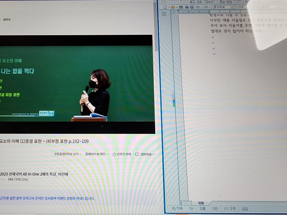
Task: Click the lecture video player area
Action: 77,84
